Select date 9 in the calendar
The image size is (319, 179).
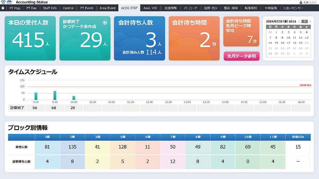(282, 38)
